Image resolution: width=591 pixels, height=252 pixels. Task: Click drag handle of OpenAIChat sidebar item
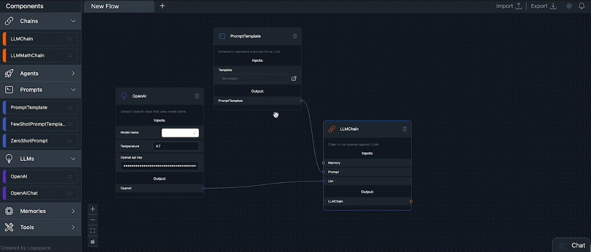click(x=70, y=193)
